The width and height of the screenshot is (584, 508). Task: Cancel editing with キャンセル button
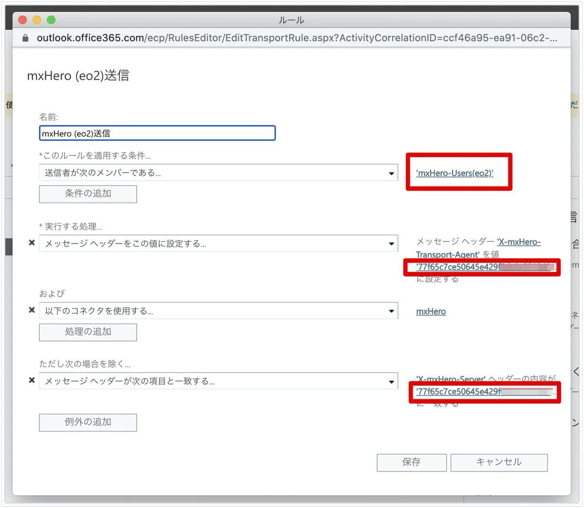(499, 462)
